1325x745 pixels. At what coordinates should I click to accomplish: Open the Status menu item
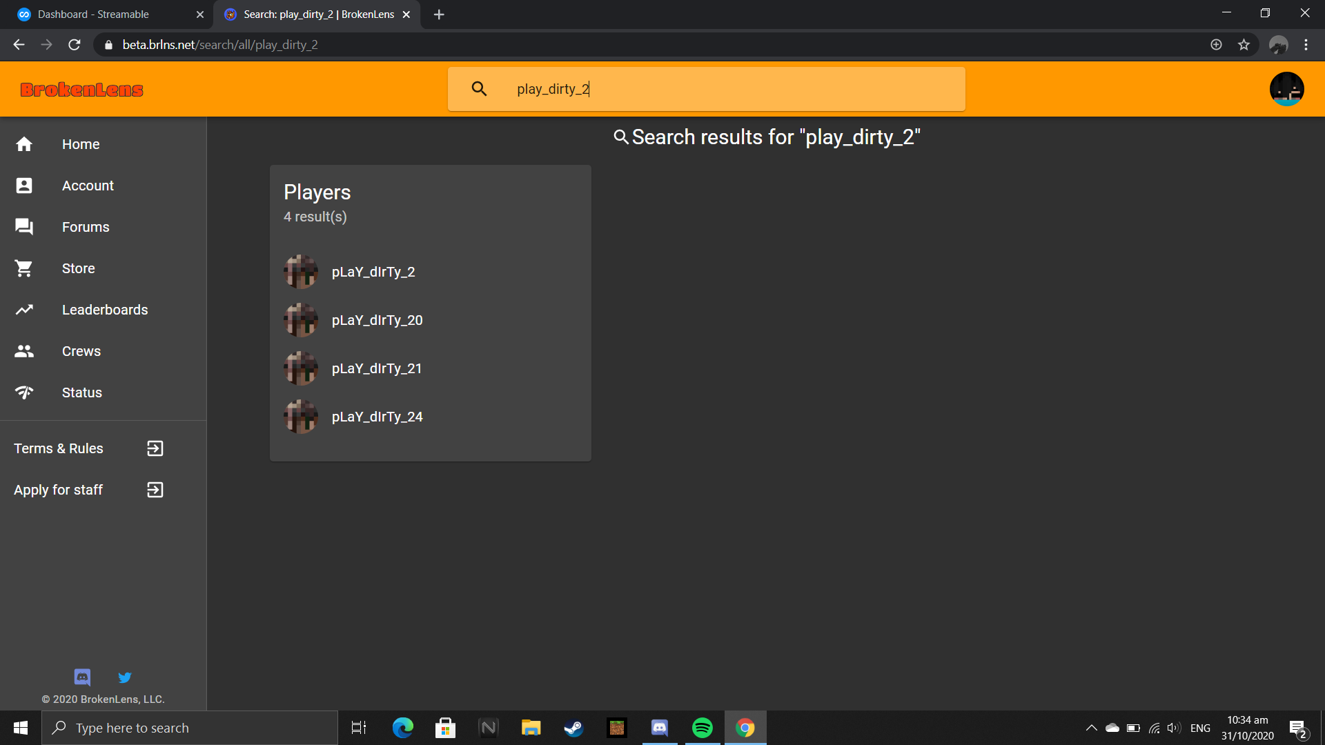click(82, 393)
